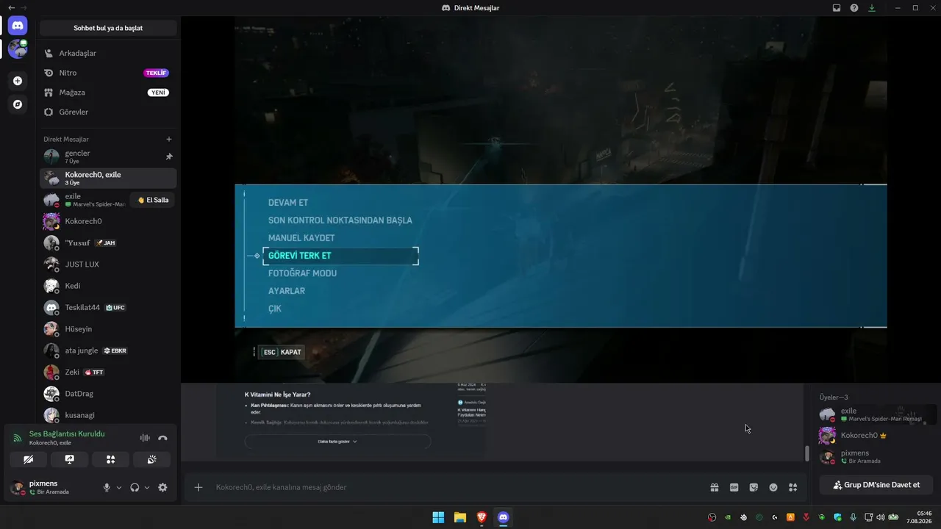
Task: Toggle your camera in the voice panel
Action: tap(29, 459)
